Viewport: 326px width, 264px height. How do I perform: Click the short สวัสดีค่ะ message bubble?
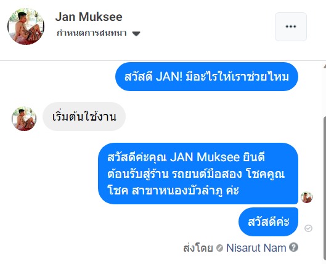coord(268,222)
